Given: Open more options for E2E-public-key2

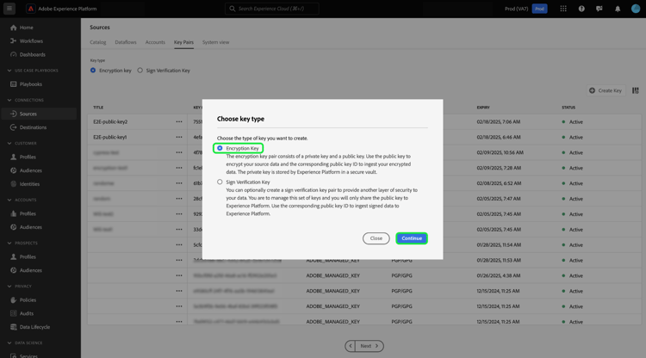Looking at the screenshot, I should (x=179, y=122).
